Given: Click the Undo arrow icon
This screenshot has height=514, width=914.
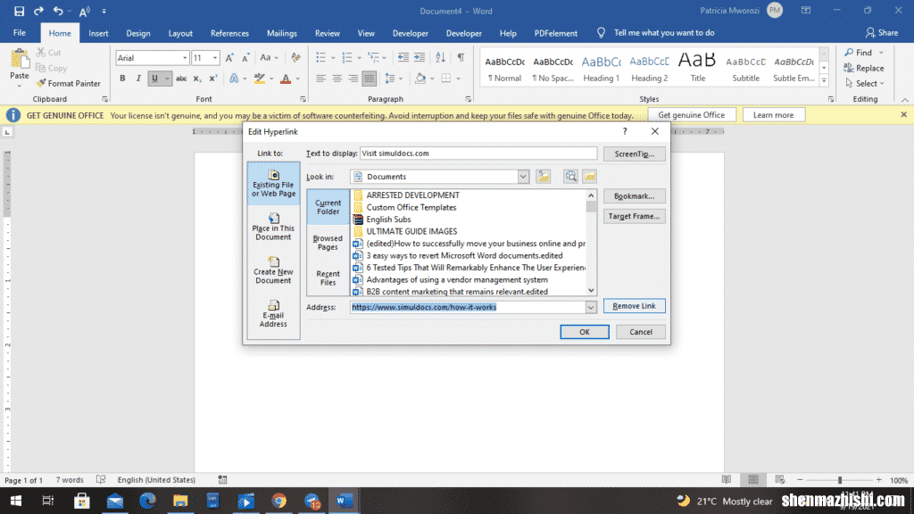Looking at the screenshot, I should pyautogui.click(x=58, y=11).
